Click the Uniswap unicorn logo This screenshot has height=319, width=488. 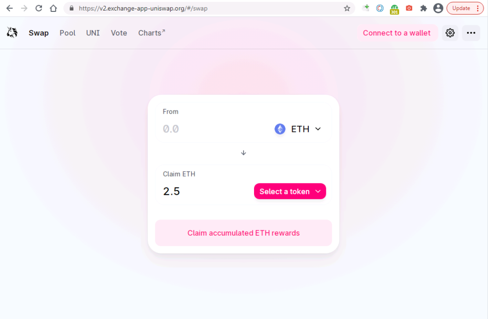click(x=12, y=32)
